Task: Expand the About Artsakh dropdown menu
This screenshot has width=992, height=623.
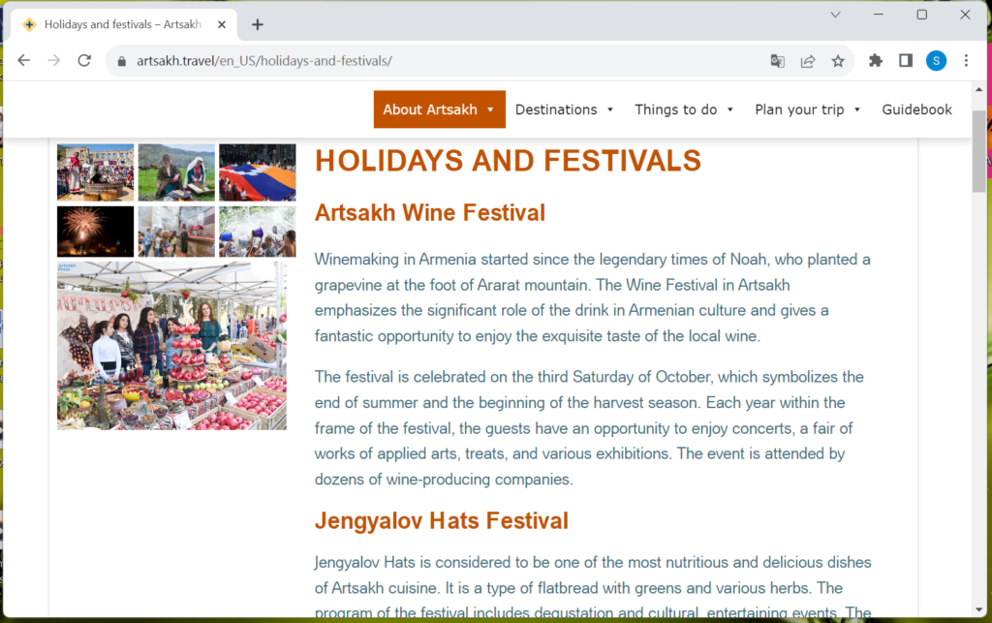Action: click(x=439, y=109)
